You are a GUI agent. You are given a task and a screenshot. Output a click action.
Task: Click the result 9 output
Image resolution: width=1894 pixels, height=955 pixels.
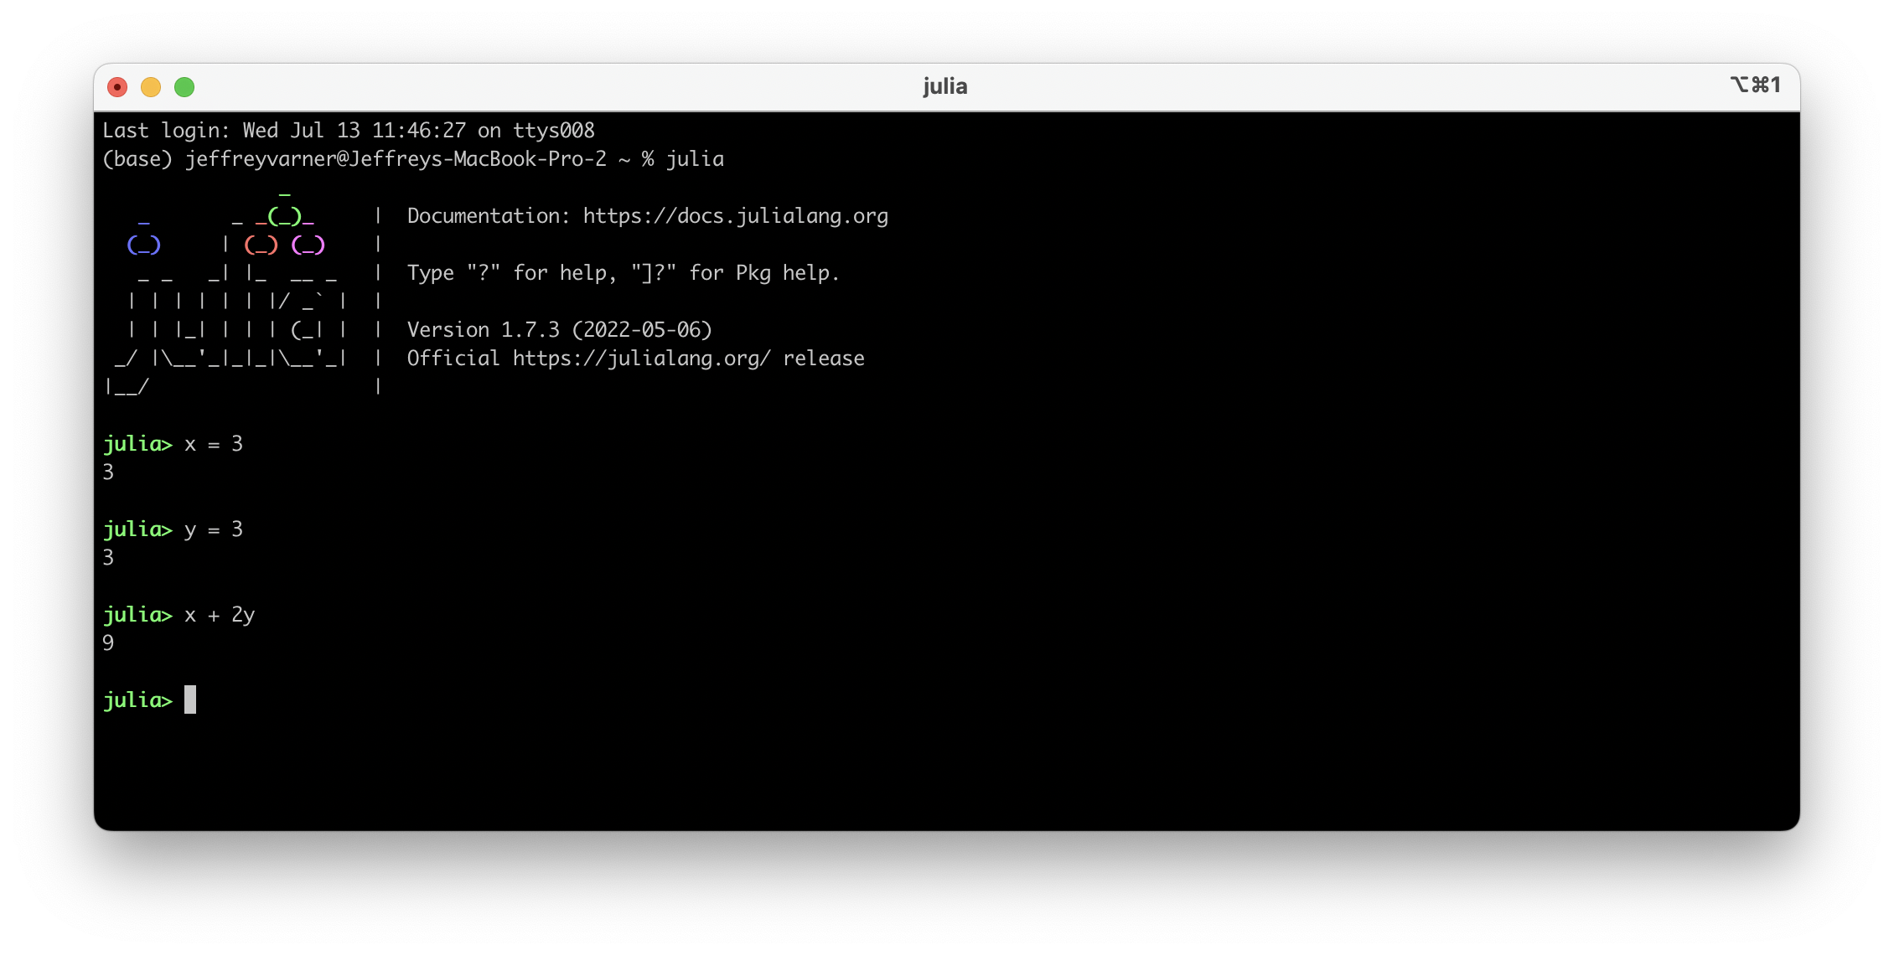tap(108, 643)
